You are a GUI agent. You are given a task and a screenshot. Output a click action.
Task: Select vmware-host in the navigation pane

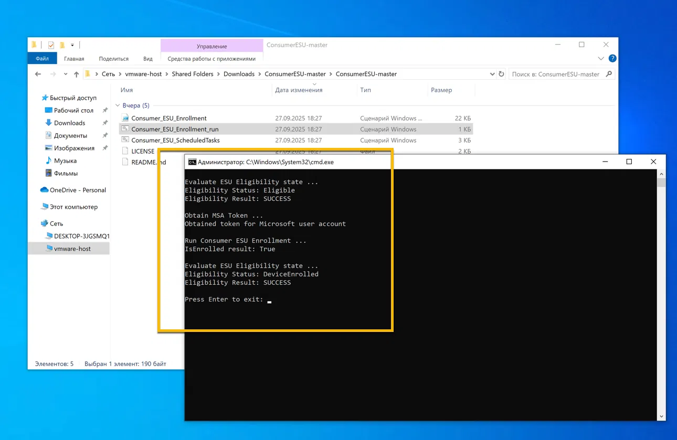[72, 249]
